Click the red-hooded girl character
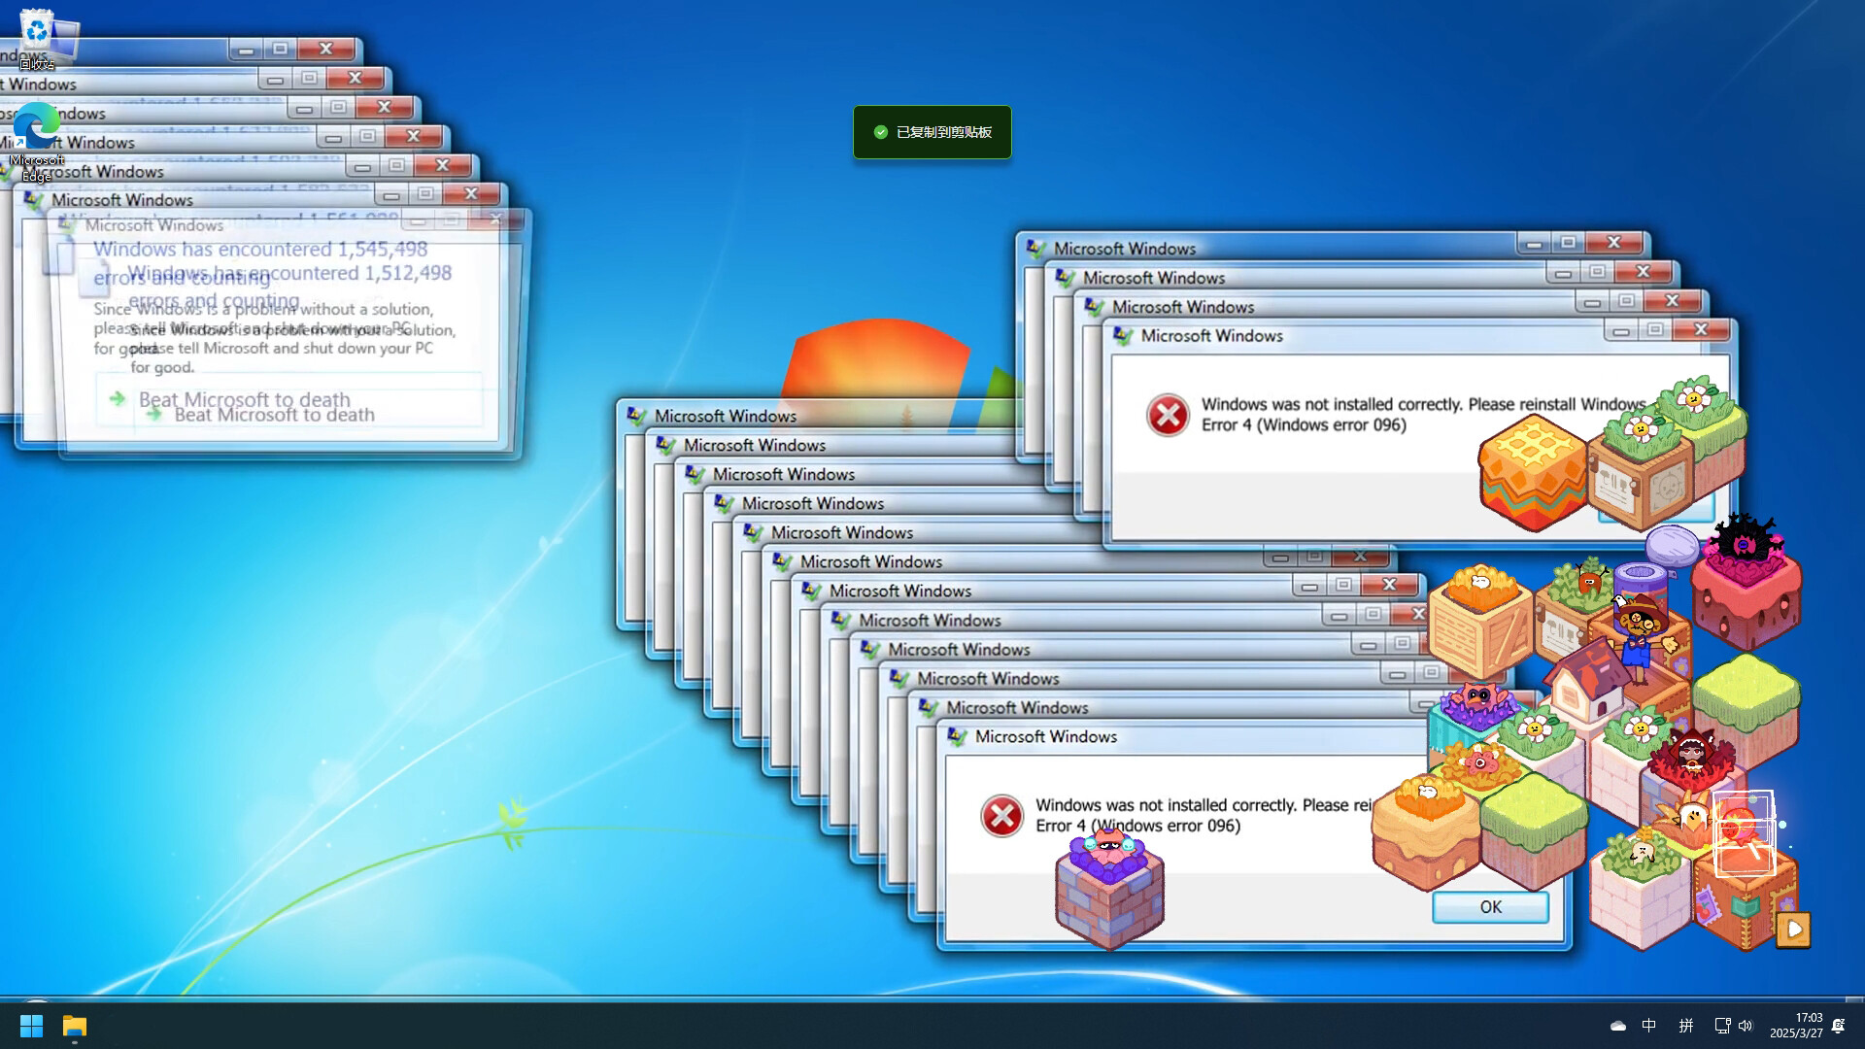1865x1049 pixels. coord(1692,755)
